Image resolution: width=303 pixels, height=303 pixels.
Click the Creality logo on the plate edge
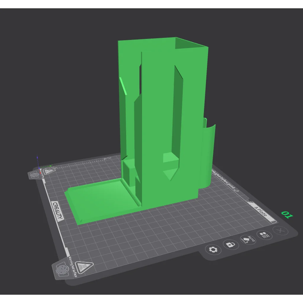tap(58, 211)
